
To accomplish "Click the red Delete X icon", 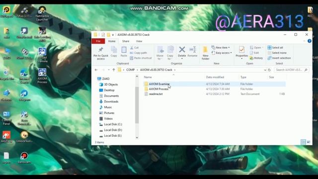I will click(182, 49).
